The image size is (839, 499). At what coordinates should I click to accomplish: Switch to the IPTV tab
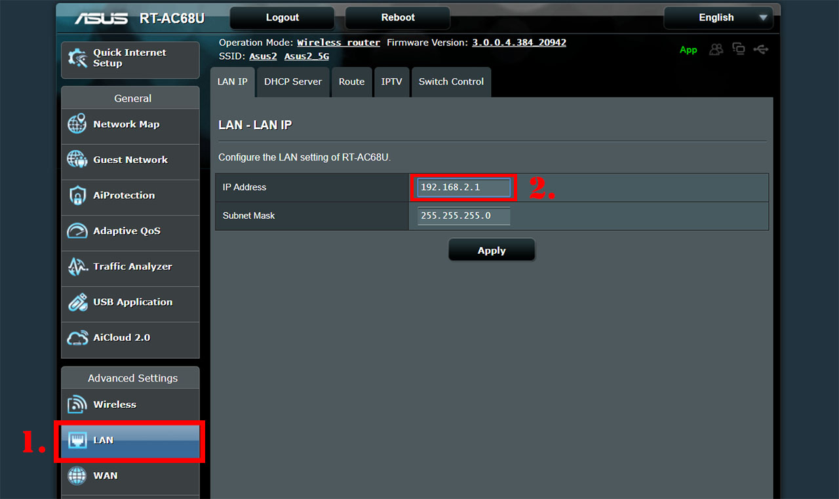pos(391,82)
